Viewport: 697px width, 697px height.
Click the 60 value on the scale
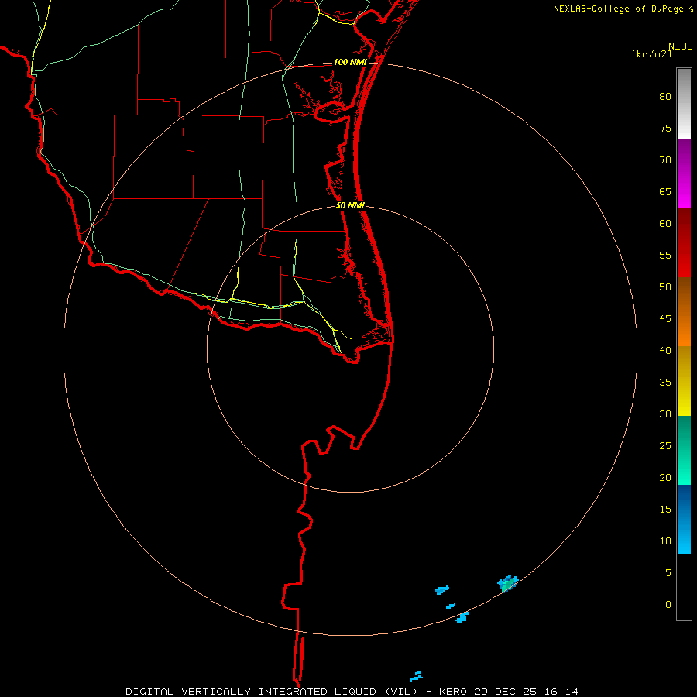click(665, 224)
